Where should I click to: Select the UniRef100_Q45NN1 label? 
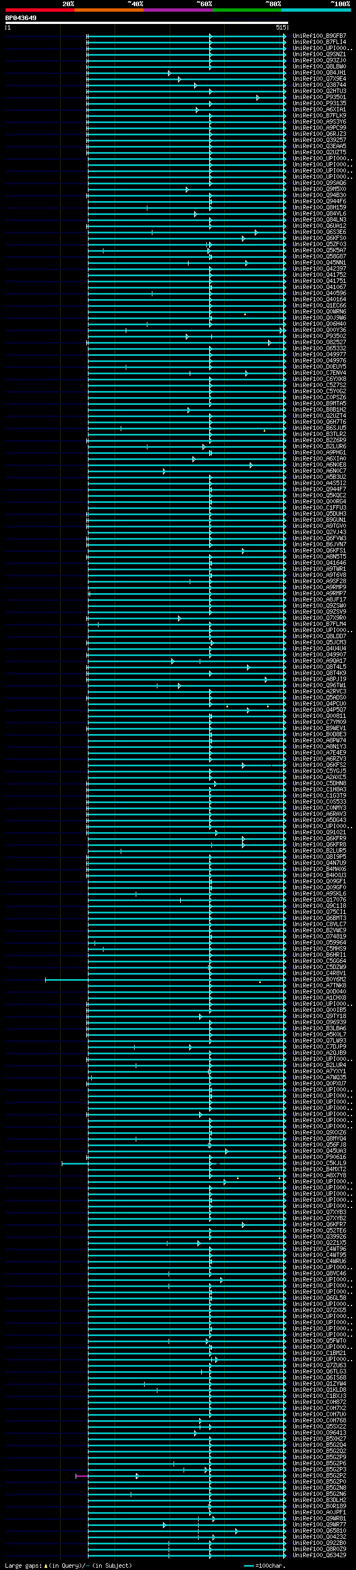pyautogui.click(x=319, y=263)
